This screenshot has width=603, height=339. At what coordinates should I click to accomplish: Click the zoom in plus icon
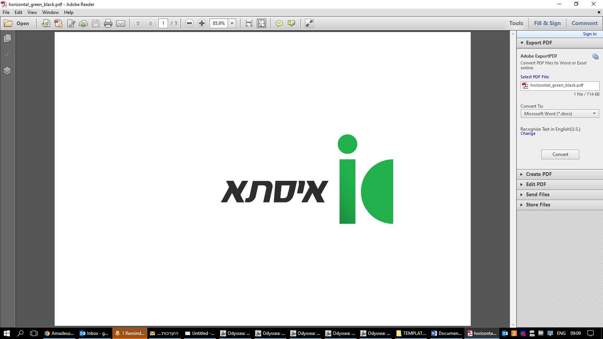pyautogui.click(x=202, y=23)
